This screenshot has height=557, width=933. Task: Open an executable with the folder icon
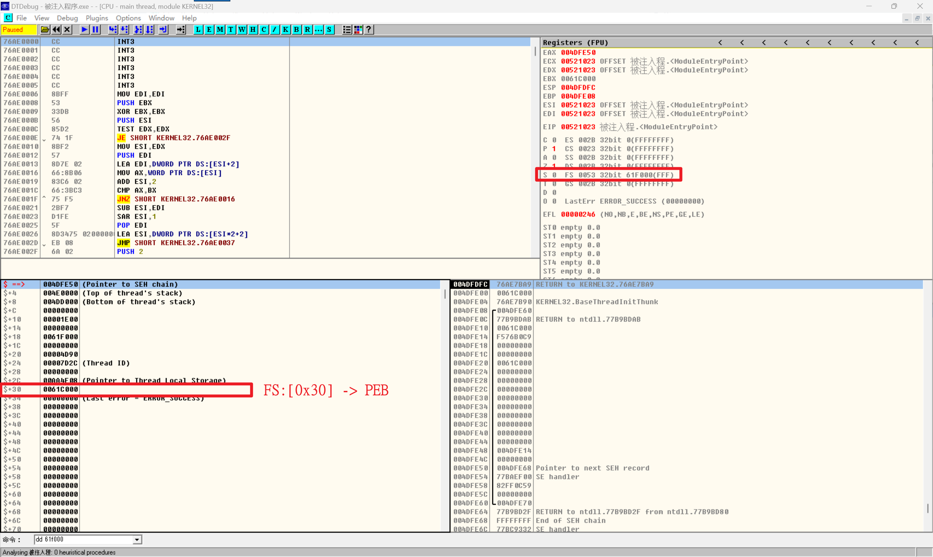[x=44, y=30]
